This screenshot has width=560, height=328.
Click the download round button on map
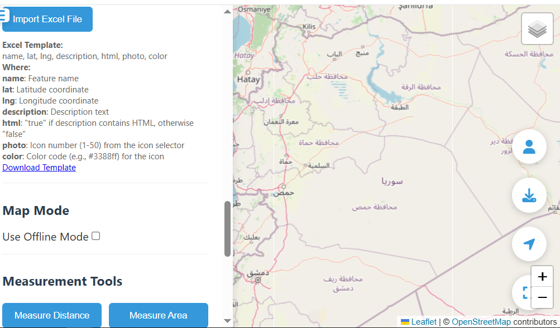point(529,195)
